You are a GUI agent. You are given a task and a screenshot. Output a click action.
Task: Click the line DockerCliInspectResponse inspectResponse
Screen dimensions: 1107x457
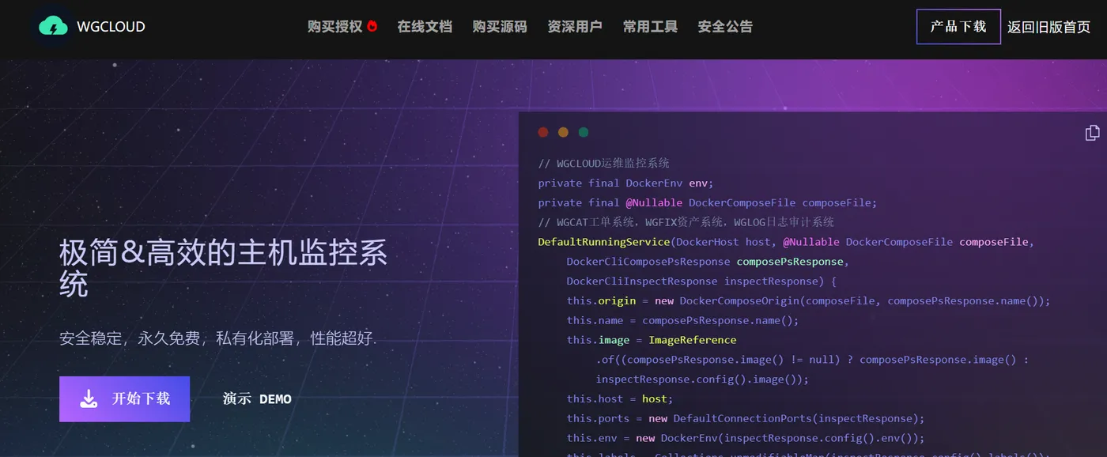pyautogui.click(x=701, y=281)
